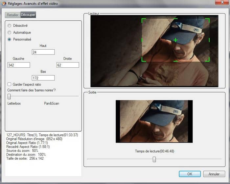This screenshot has height=184, width=230.
Task: Click the green crosshair in crop preview
Action: [175, 40]
